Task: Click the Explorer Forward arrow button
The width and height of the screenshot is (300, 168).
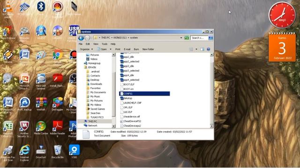Action: [87, 38]
